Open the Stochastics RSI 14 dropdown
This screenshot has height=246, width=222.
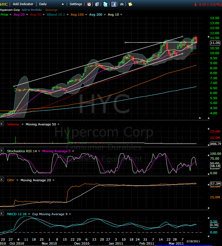tap(39, 151)
